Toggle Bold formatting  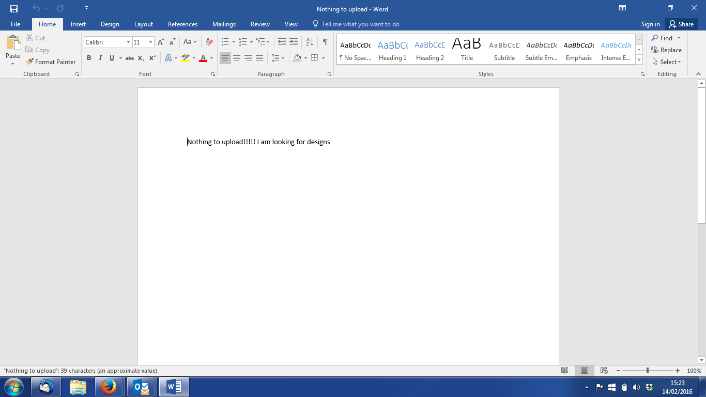click(89, 58)
